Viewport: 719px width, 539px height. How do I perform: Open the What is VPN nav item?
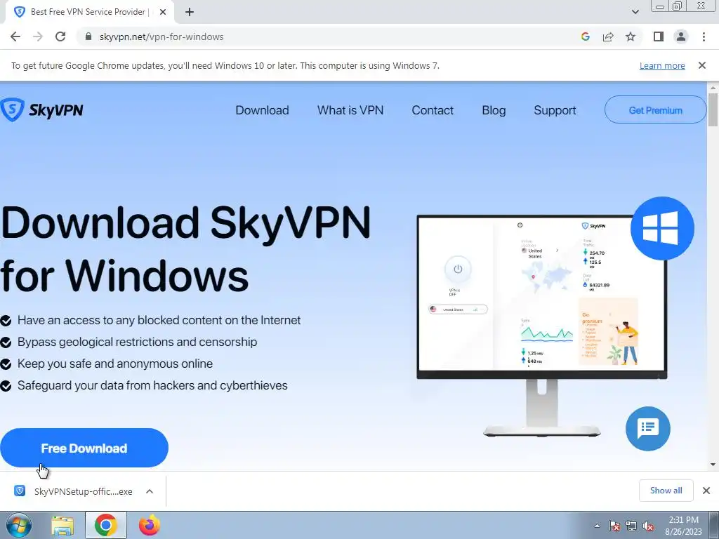350,110
